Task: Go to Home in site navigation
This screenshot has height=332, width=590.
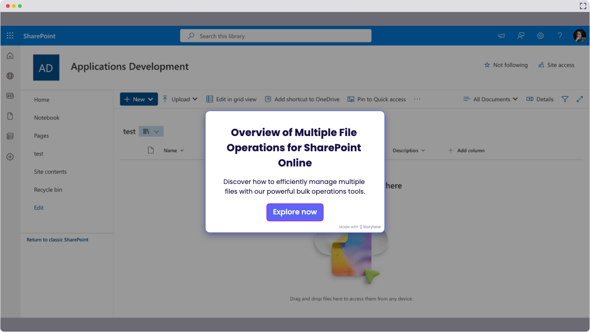Action: pos(41,100)
